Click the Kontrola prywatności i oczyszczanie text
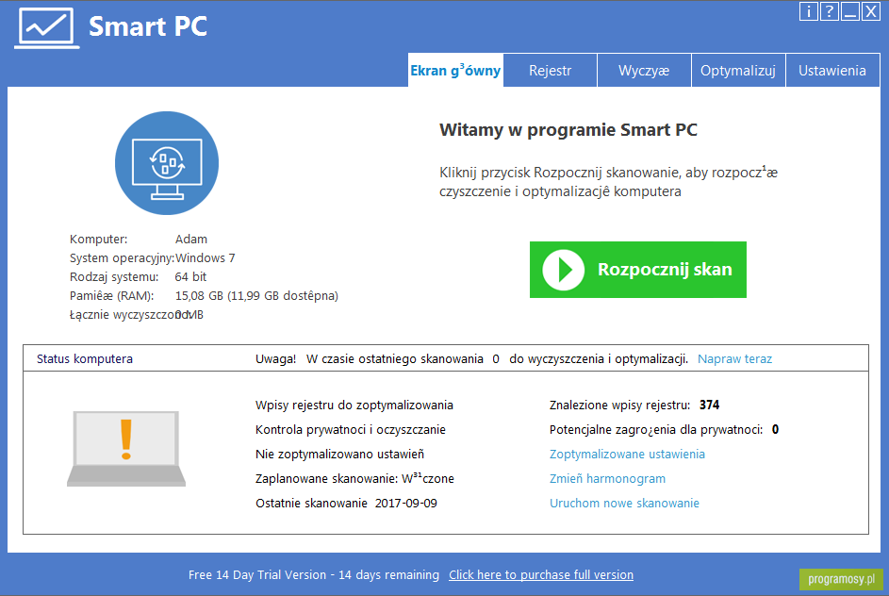This screenshot has height=596, width=889. coord(351,430)
